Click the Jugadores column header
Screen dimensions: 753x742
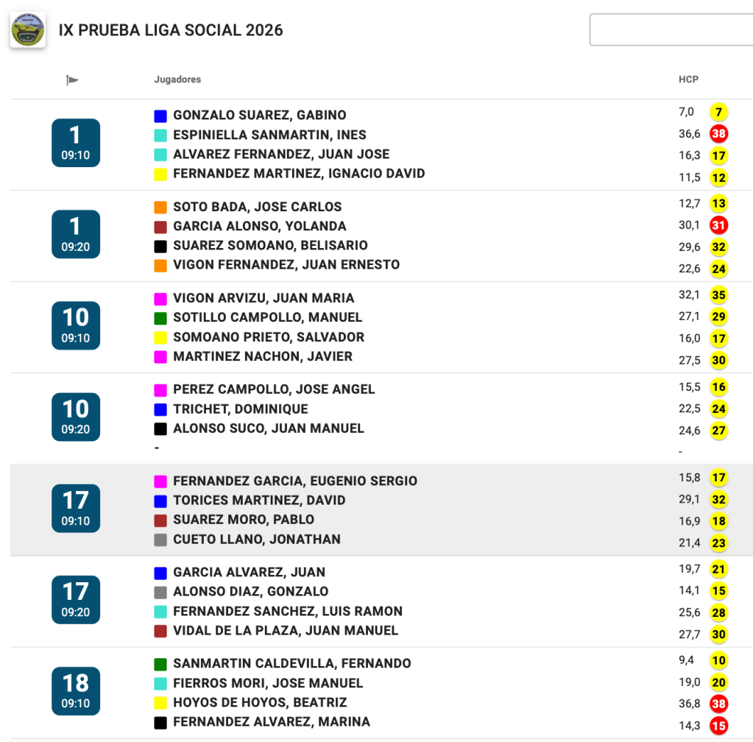click(x=177, y=79)
